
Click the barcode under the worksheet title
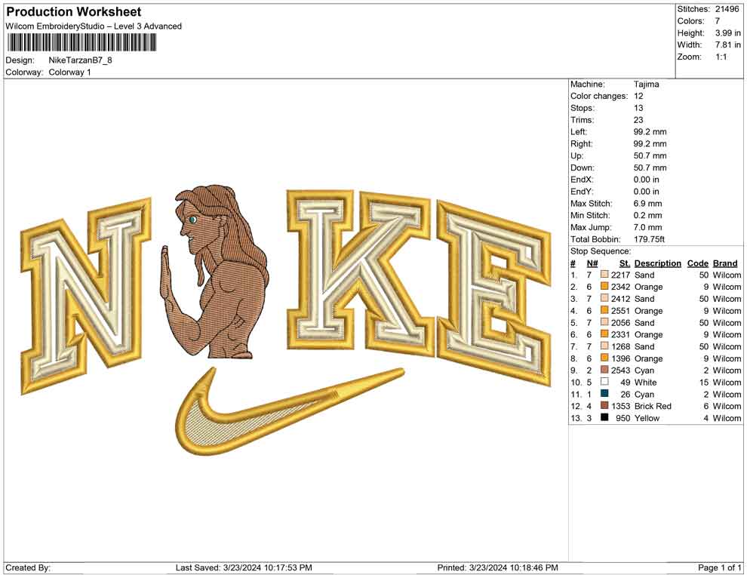(81, 43)
